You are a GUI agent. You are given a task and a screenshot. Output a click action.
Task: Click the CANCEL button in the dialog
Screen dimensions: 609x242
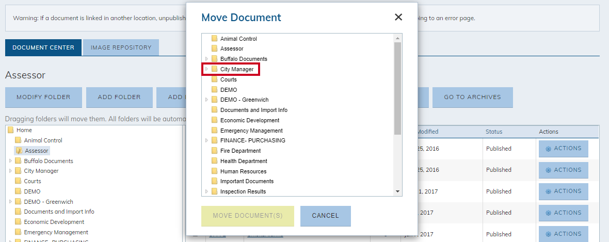(326, 216)
